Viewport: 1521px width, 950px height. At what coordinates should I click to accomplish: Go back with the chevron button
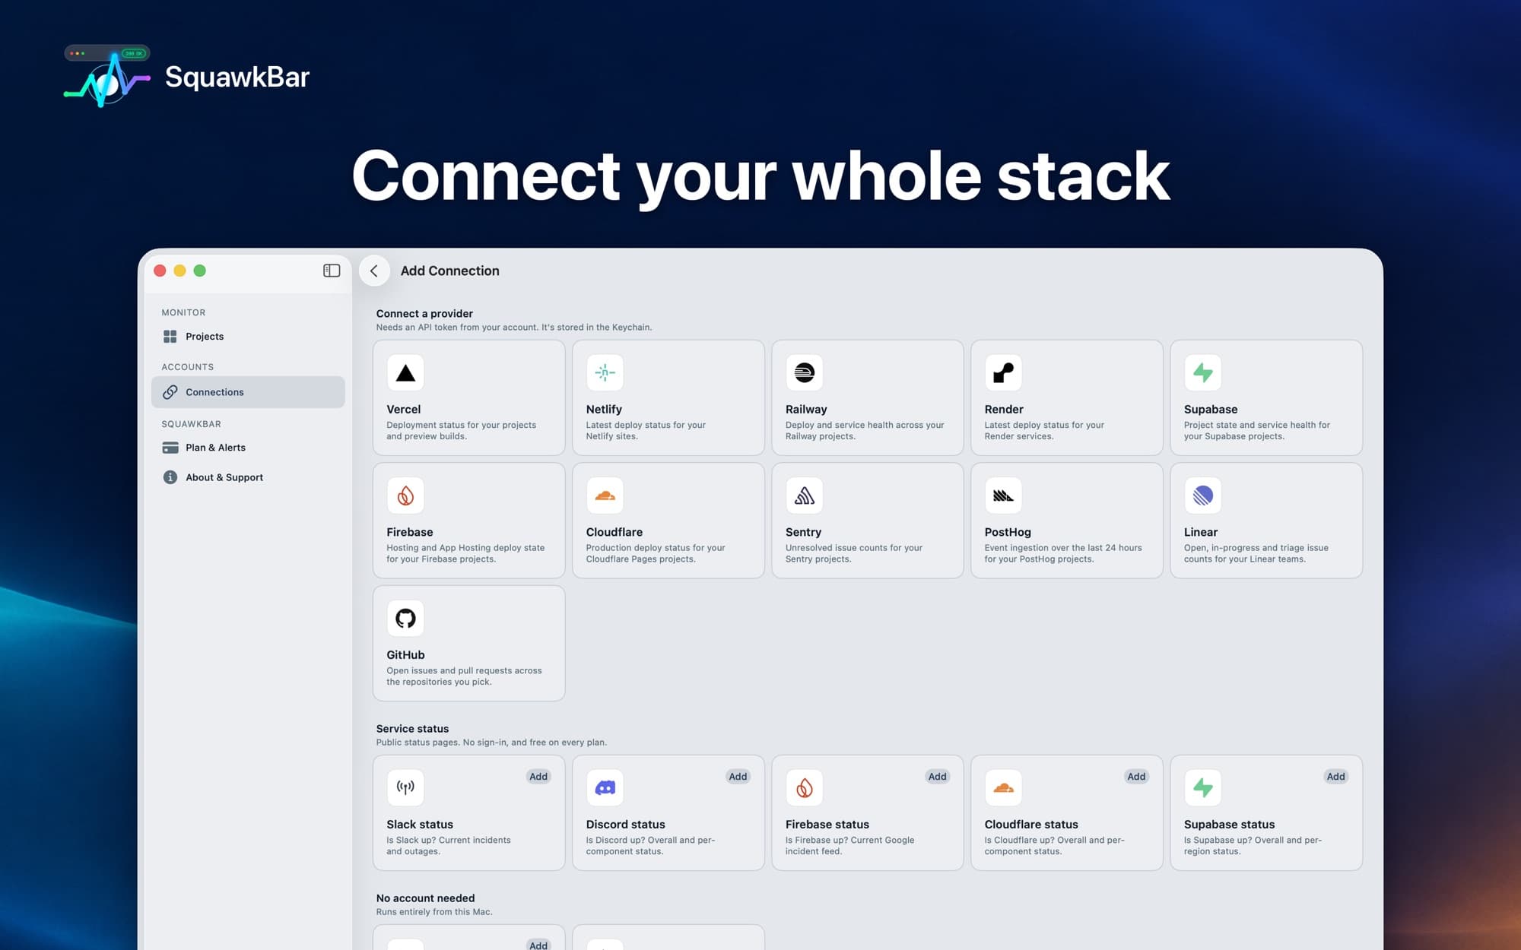374,271
